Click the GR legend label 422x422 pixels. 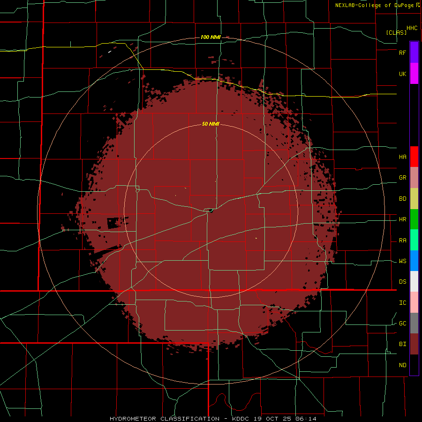[x=403, y=178]
